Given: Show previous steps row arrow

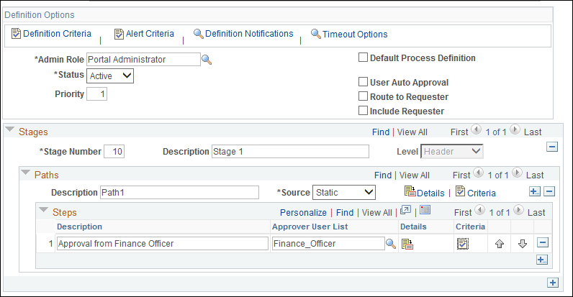Looking at the screenshot, I should (x=480, y=210).
